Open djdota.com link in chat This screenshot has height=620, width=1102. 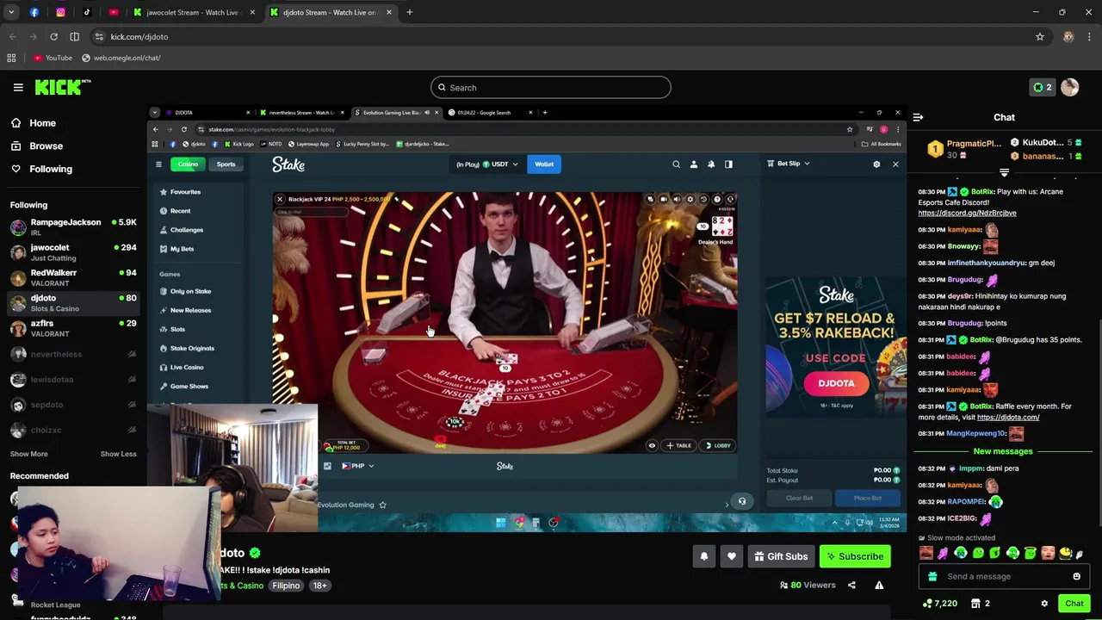[1008, 418]
